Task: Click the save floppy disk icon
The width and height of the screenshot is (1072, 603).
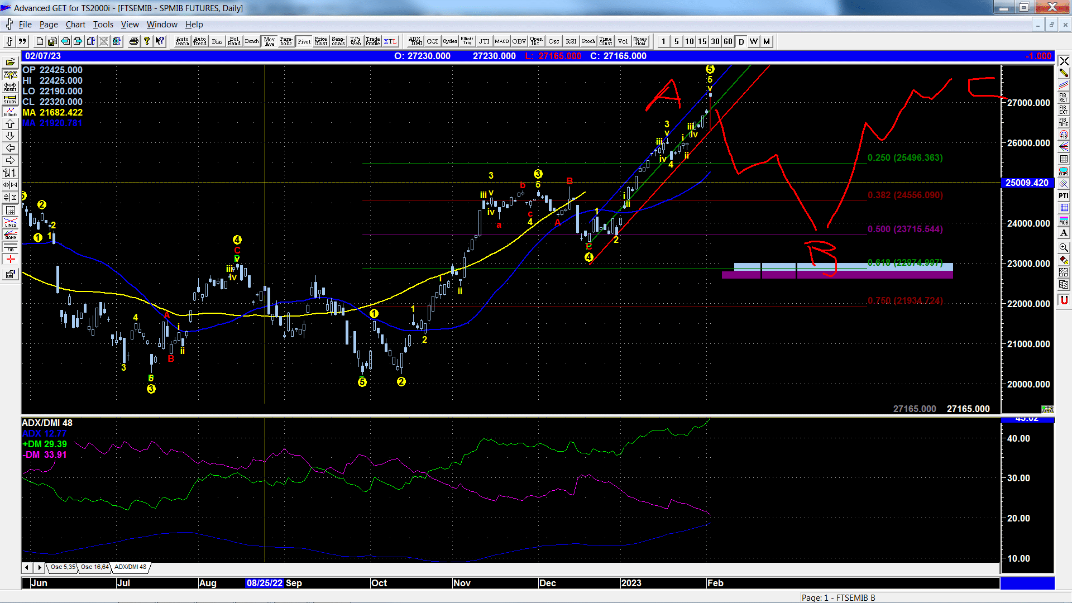Action: (x=52, y=41)
